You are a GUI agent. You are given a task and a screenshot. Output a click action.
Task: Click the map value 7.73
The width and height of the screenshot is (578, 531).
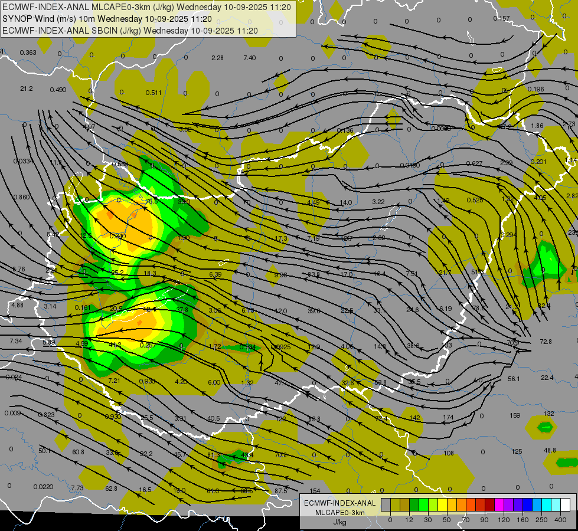[77, 488]
